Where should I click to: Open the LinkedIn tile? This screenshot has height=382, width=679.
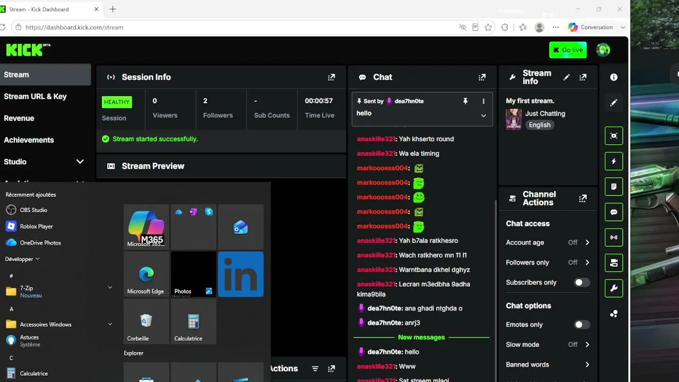tap(241, 274)
